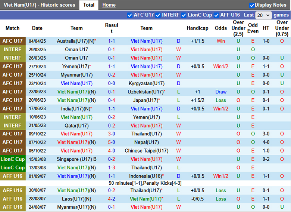Click Thailand(U17) in the 09/10/22 row
This screenshot has width=291, height=212.
click(146, 134)
